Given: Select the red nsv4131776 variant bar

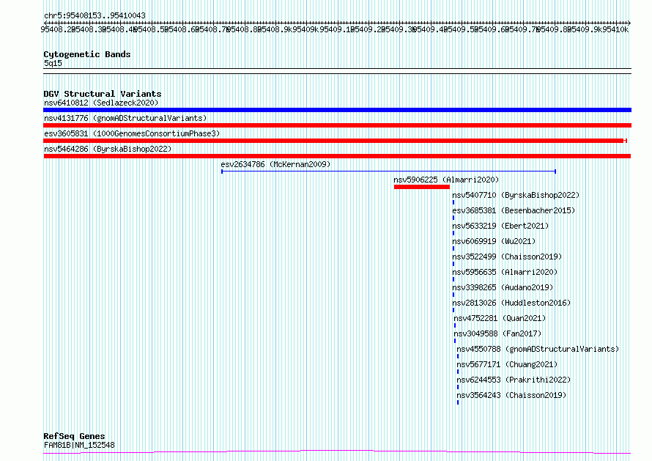Looking at the screenshot, I should point(337,125).
